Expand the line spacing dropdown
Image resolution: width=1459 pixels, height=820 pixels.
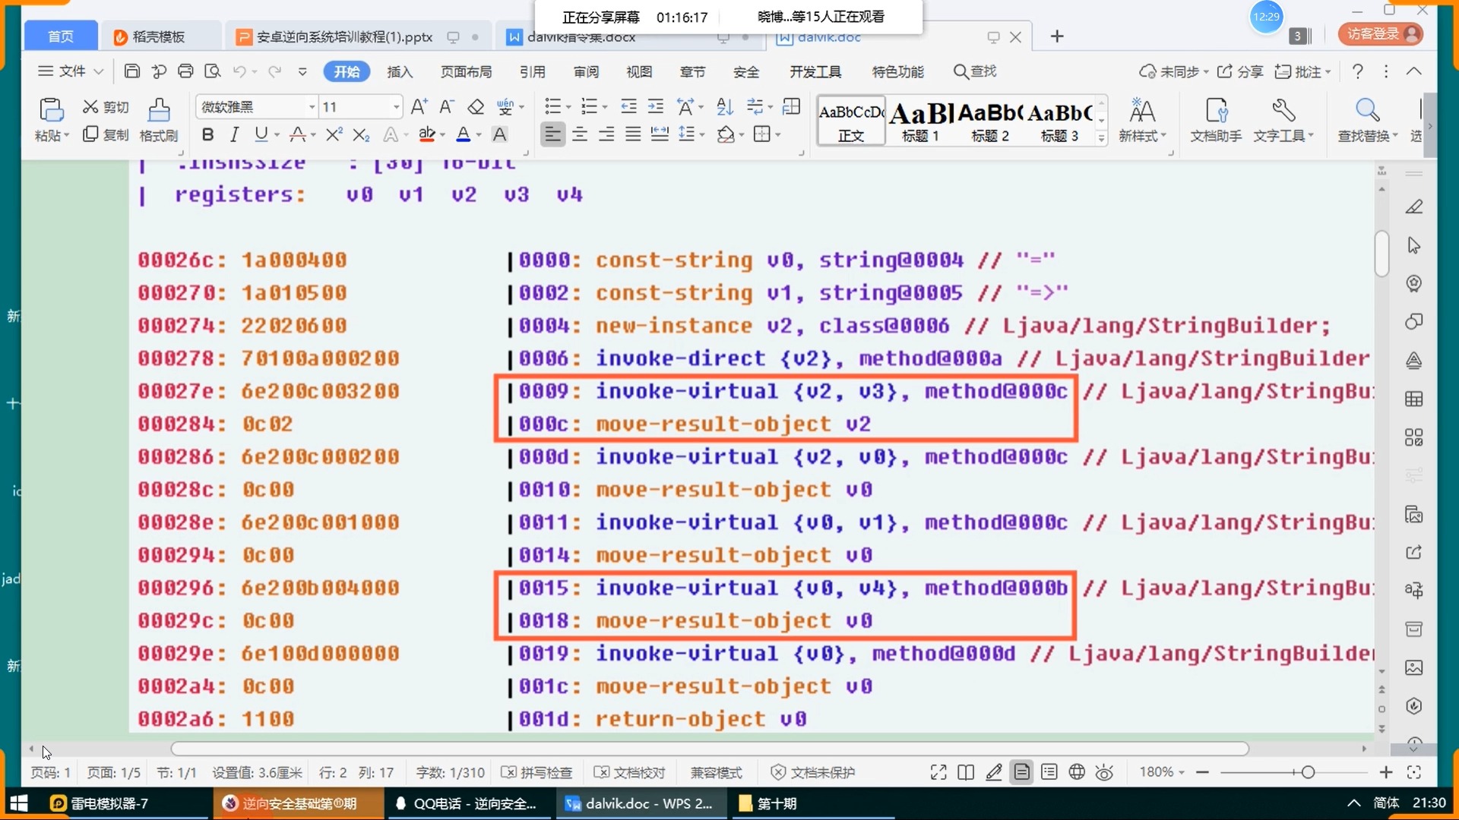702,134
